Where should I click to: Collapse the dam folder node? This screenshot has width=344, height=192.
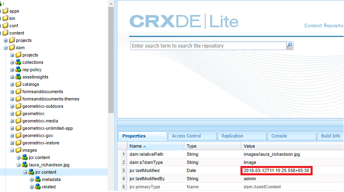tap(5, 48)
